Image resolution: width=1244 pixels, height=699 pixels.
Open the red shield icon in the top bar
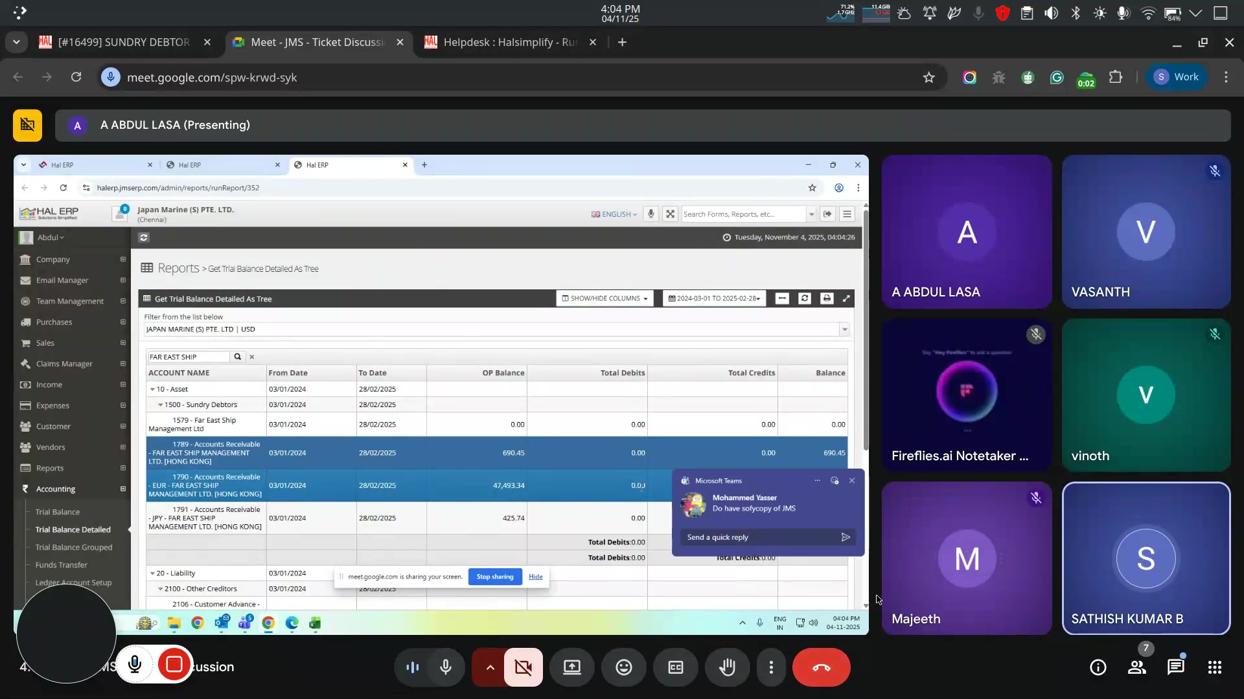(1002, 13)
